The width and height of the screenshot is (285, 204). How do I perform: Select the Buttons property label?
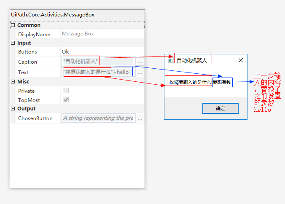pyautogui.click(x=27, y=52)
